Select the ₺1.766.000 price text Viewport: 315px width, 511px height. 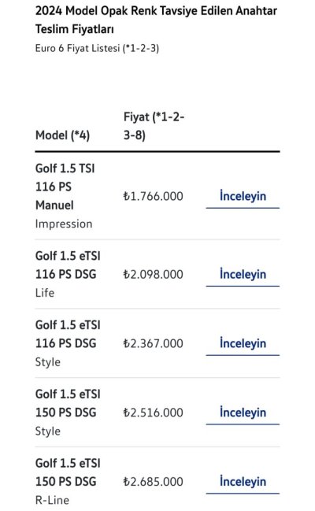[x=154, y=196]
